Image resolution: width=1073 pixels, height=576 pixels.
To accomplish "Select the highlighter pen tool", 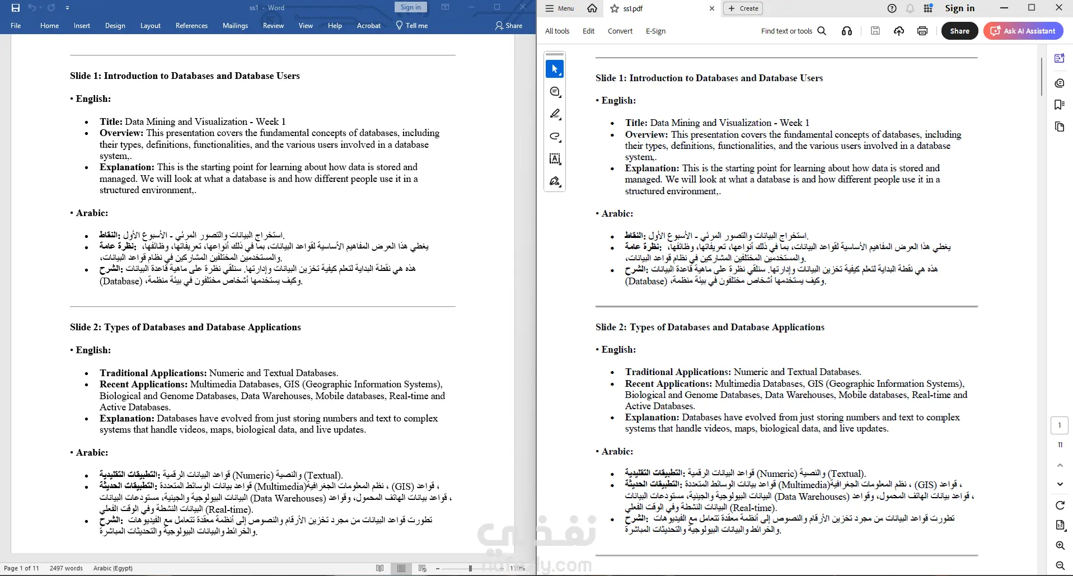I will point(555,114).
